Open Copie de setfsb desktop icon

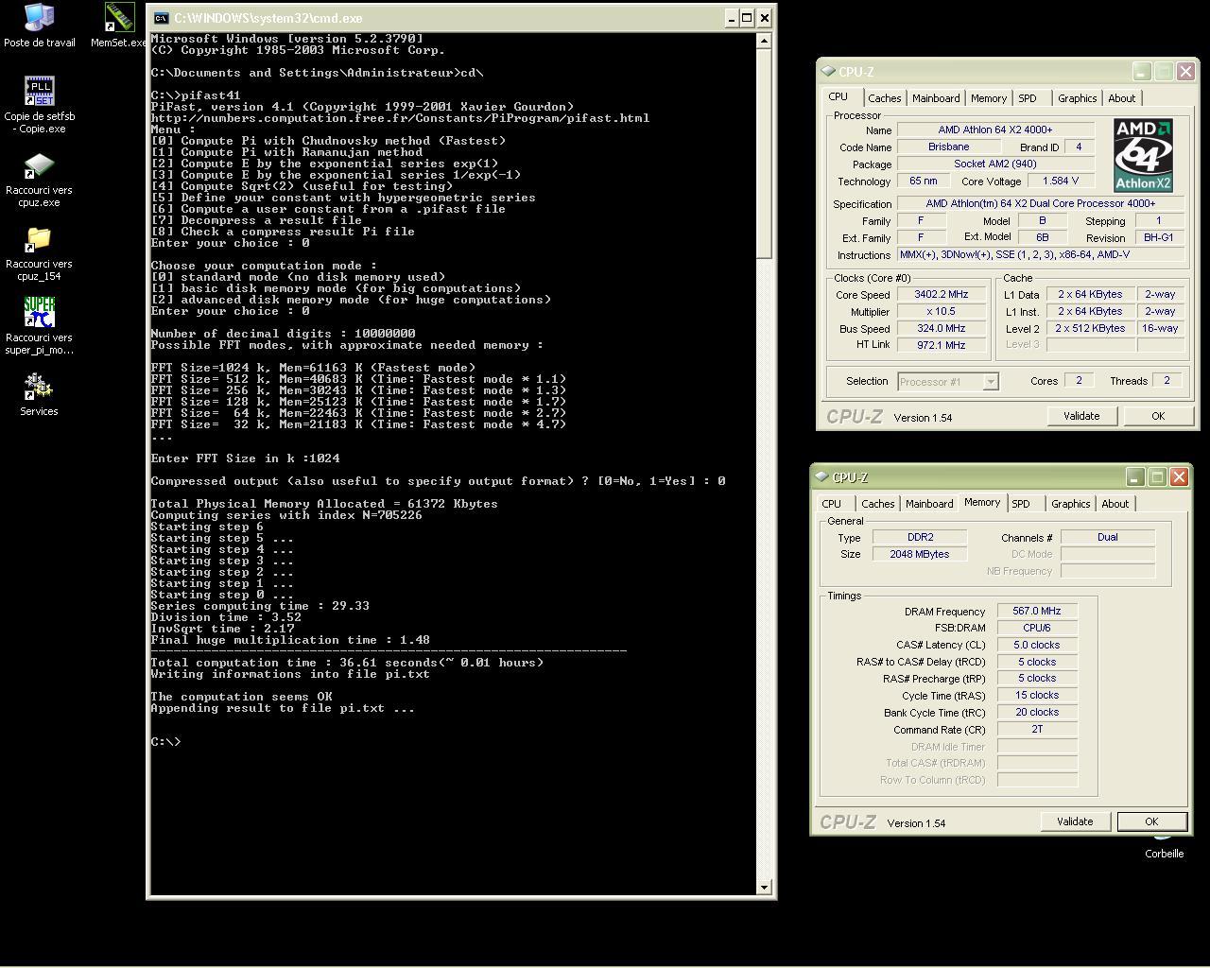click(39, 104)
